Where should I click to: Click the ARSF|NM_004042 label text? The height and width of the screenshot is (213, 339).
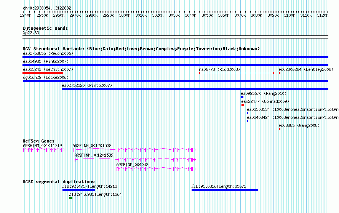(x=132, y=165)
